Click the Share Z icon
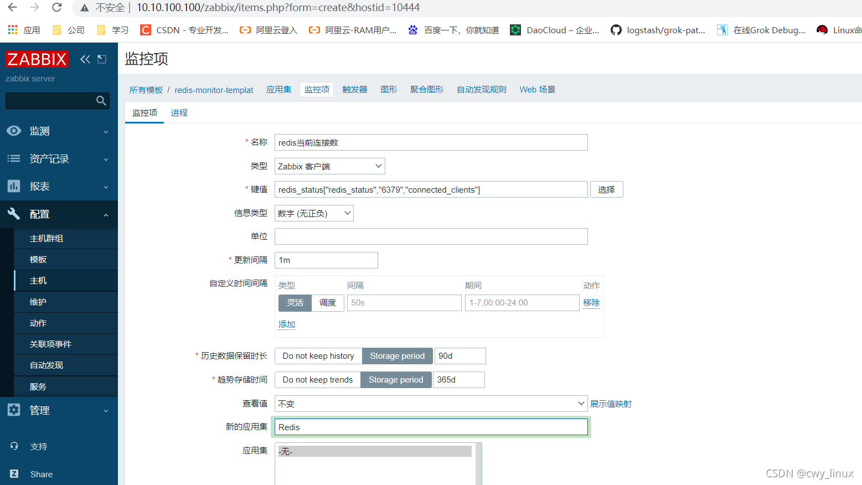 (x=14, y=473)
